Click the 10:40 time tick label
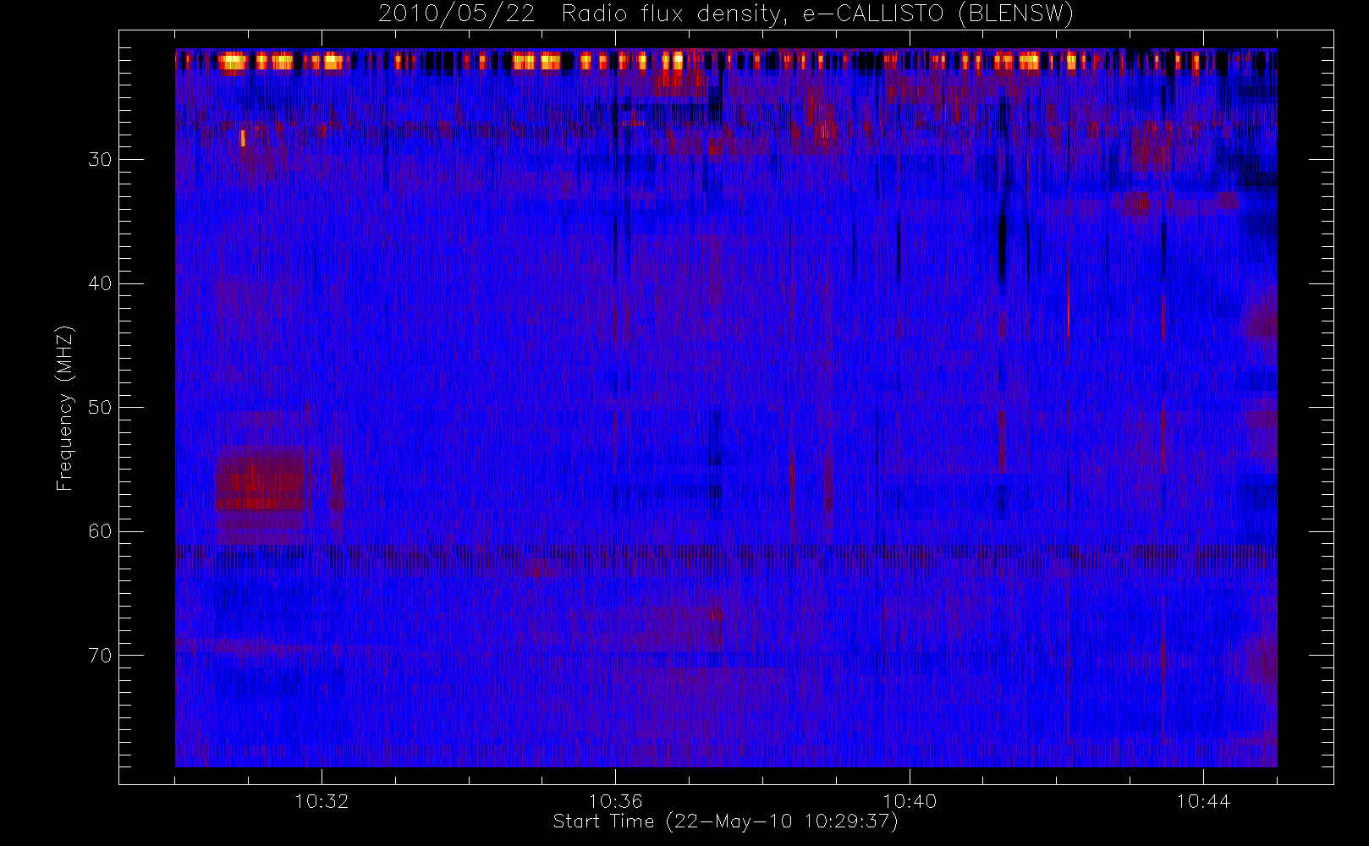The height and width of the screenshot is (846, 1369). point(910,801)
